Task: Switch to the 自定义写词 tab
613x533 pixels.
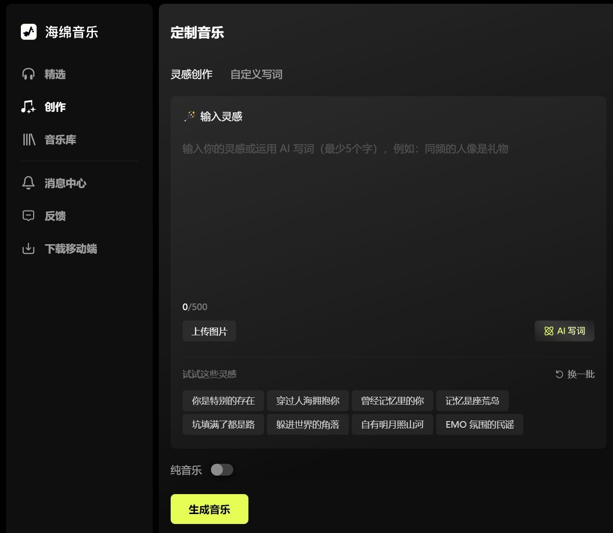Action: (256, 74)
